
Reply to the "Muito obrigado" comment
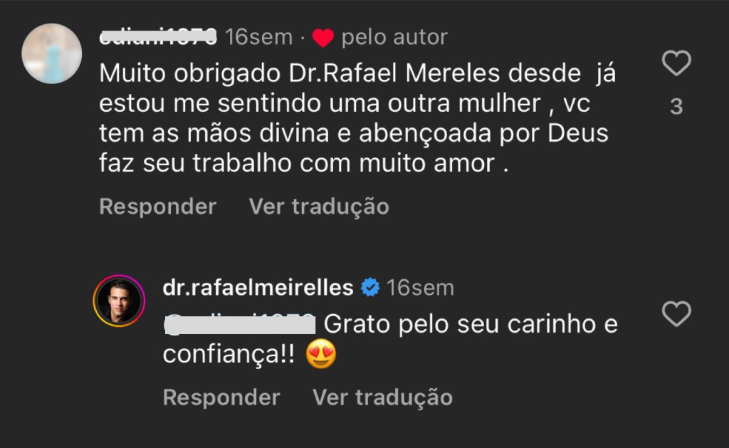pos(157,207)
